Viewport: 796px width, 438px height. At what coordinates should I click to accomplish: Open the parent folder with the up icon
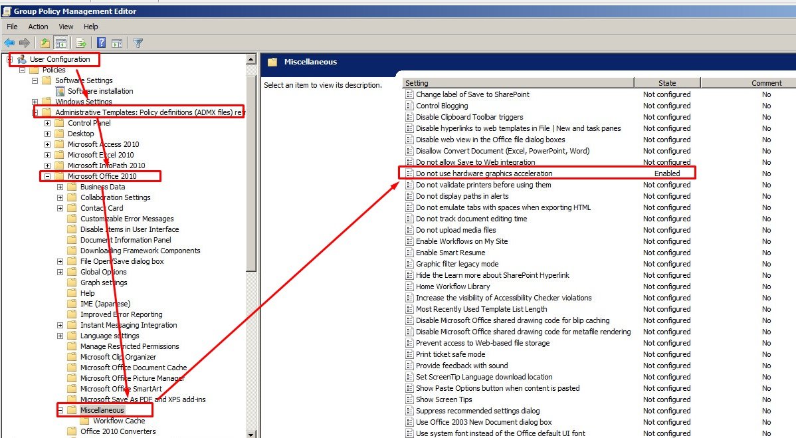pos(44,43)
